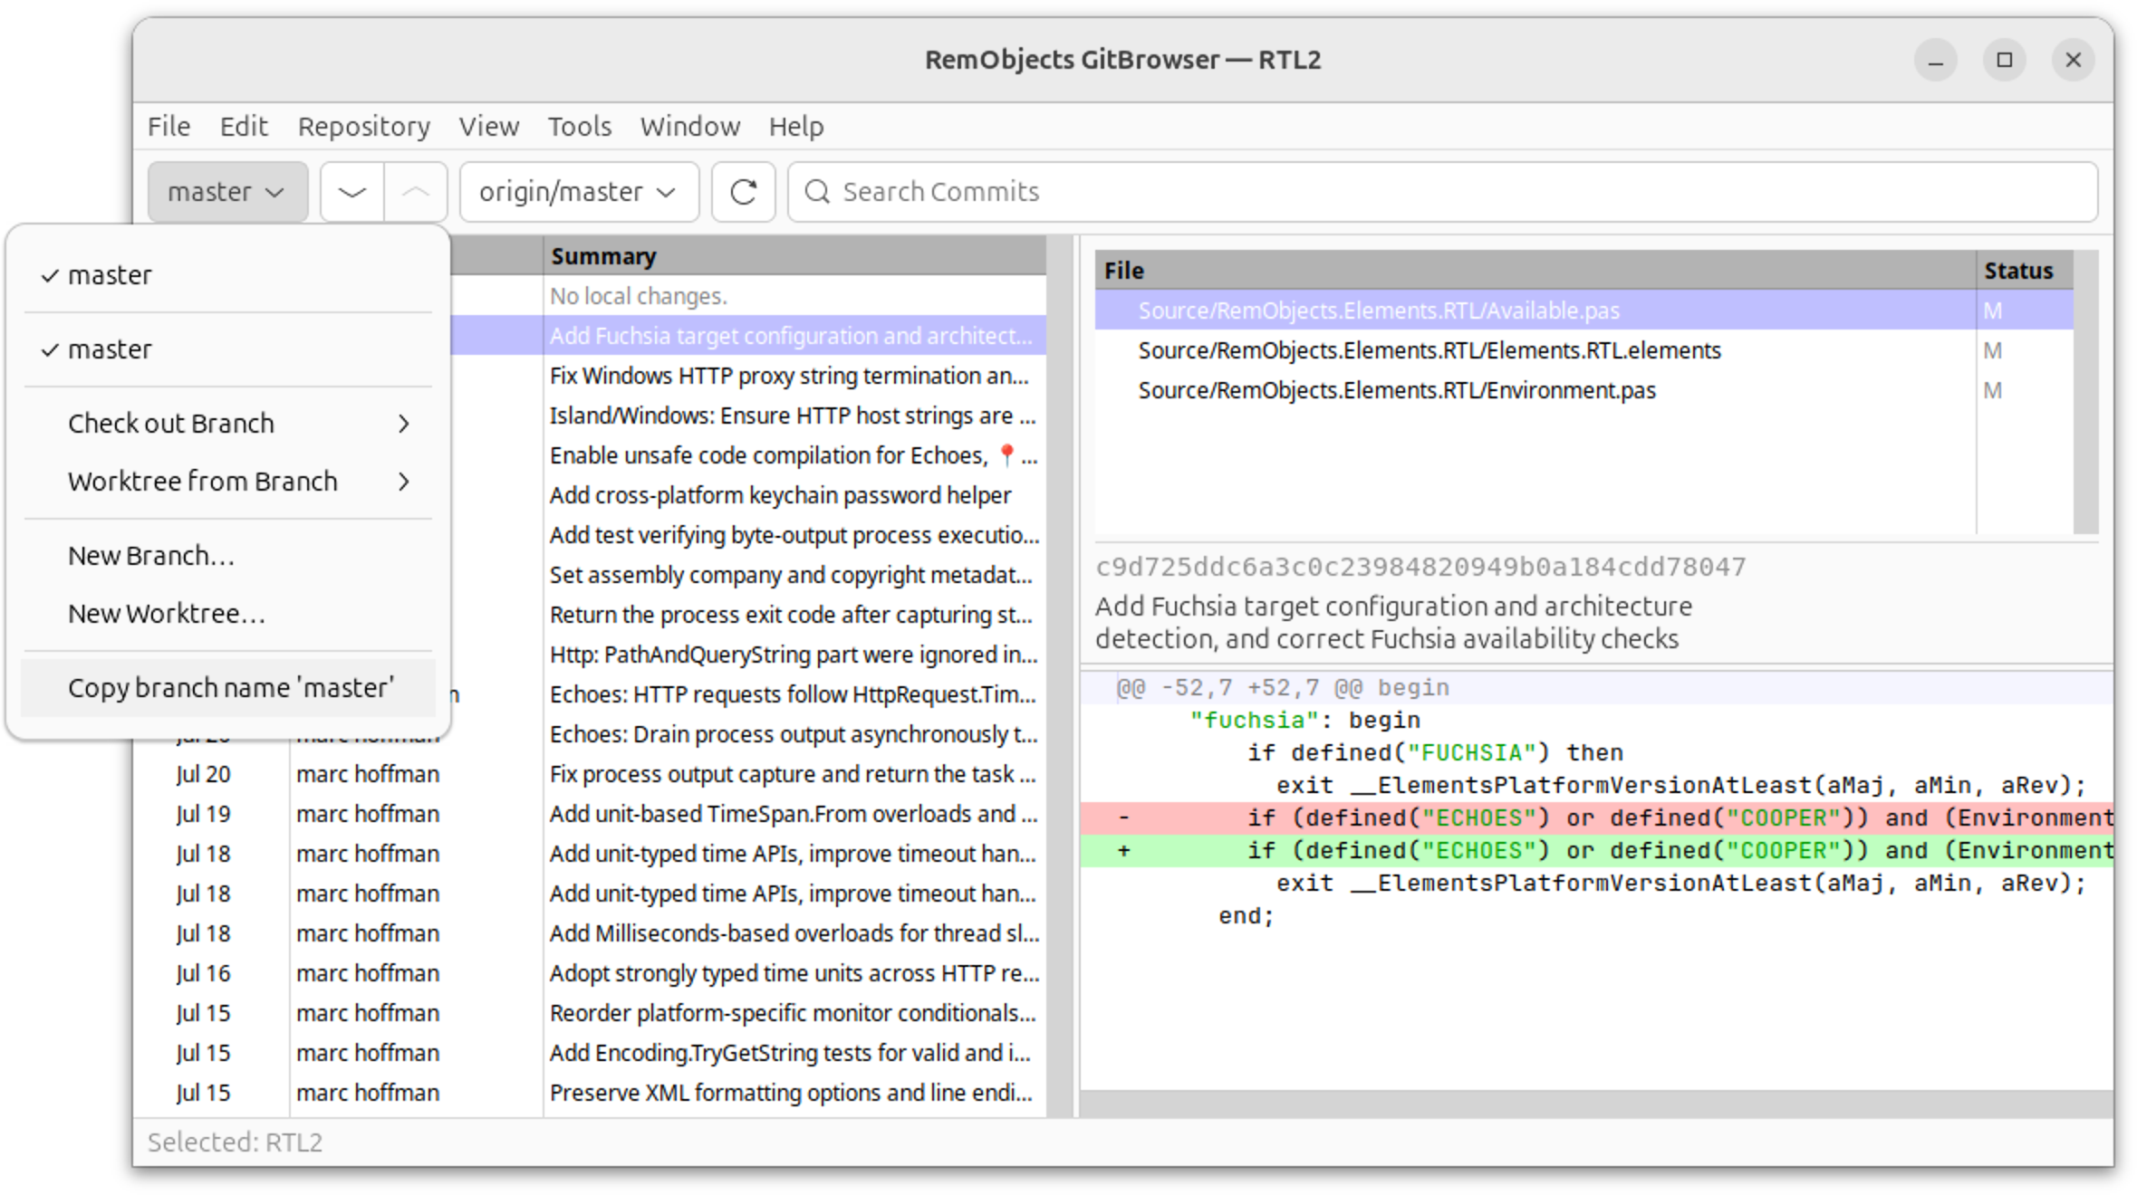This screenshot has height=1195, width=2137.
Task: Click the file list vertical scrollbar
Action: (2086, 392)
